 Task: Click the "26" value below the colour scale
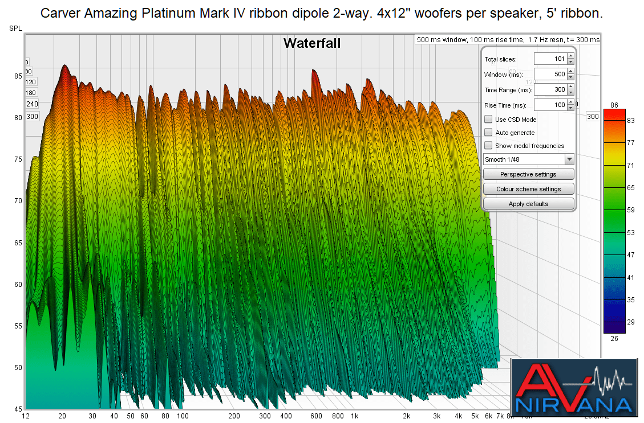click(614, 339)
